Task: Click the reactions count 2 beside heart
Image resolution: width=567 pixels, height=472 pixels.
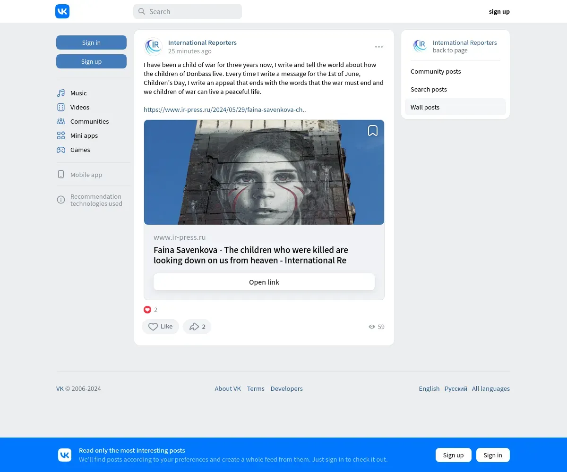Action: pos(155,310)
